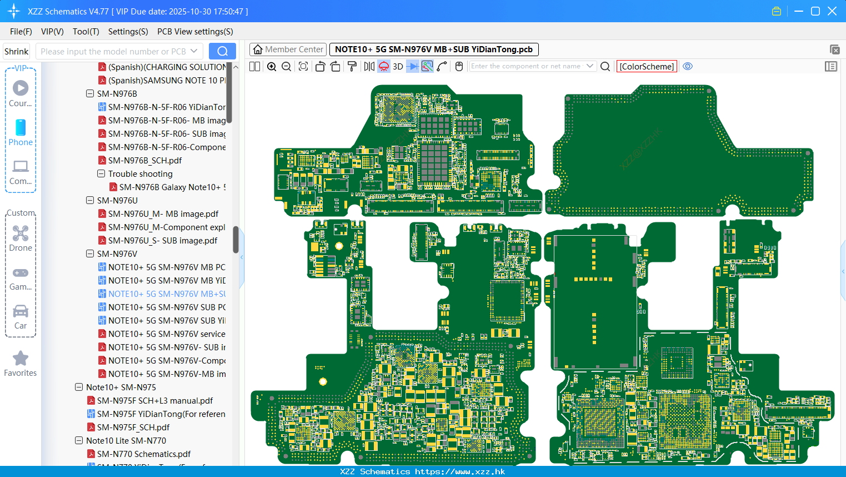The image size is (846, 477).
Task: Open the File menu
Action: (x=21, y=32)
